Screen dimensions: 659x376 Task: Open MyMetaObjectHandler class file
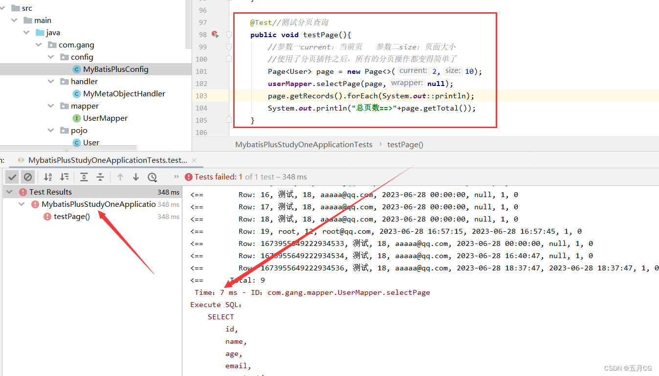(x=124, y=94)
